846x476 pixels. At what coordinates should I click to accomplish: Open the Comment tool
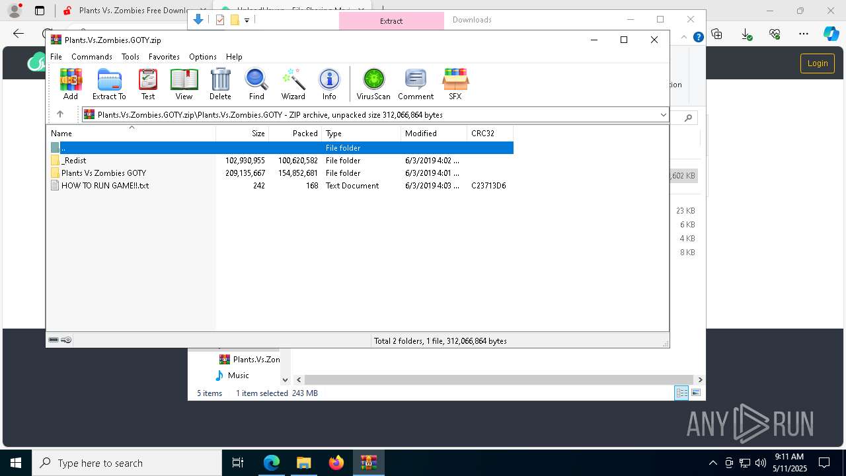point(416,84)
